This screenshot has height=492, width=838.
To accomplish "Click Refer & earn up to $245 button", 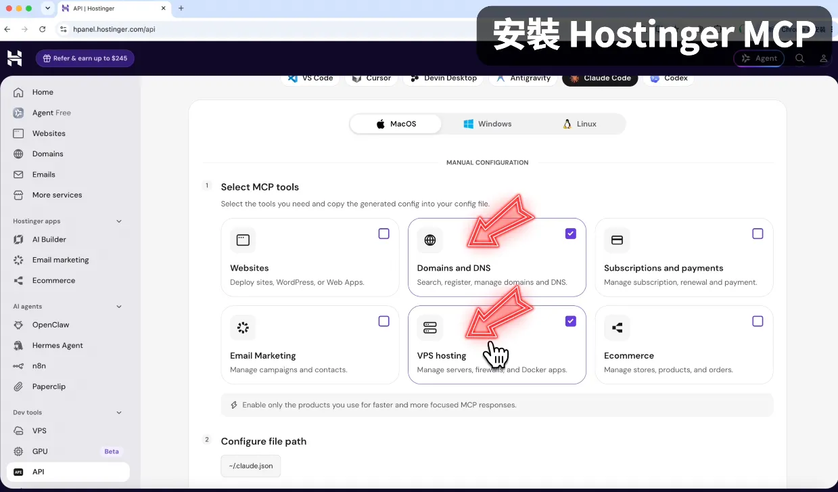I will pyautogui.click(x=85, y=58).
